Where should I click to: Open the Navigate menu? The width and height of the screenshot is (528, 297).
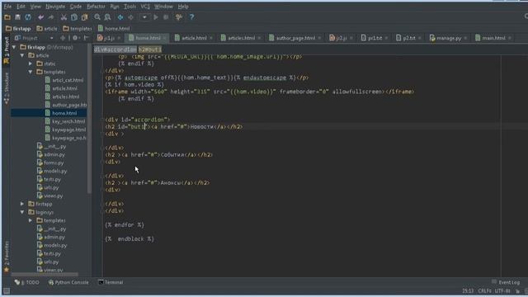(x=55, y=7)
